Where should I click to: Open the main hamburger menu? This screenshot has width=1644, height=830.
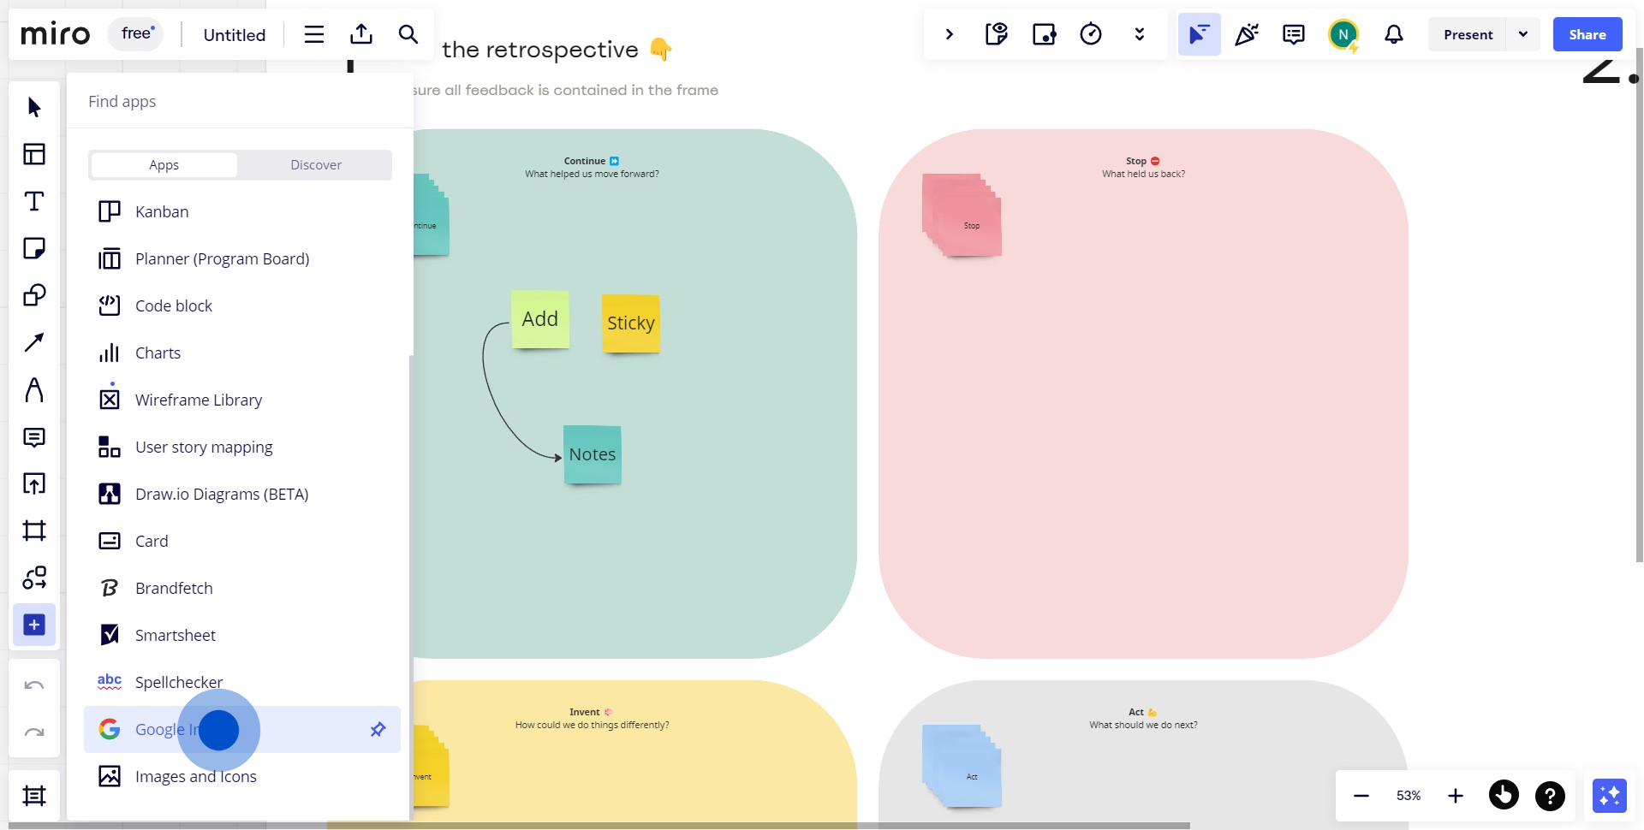click(x=314, y=34)
